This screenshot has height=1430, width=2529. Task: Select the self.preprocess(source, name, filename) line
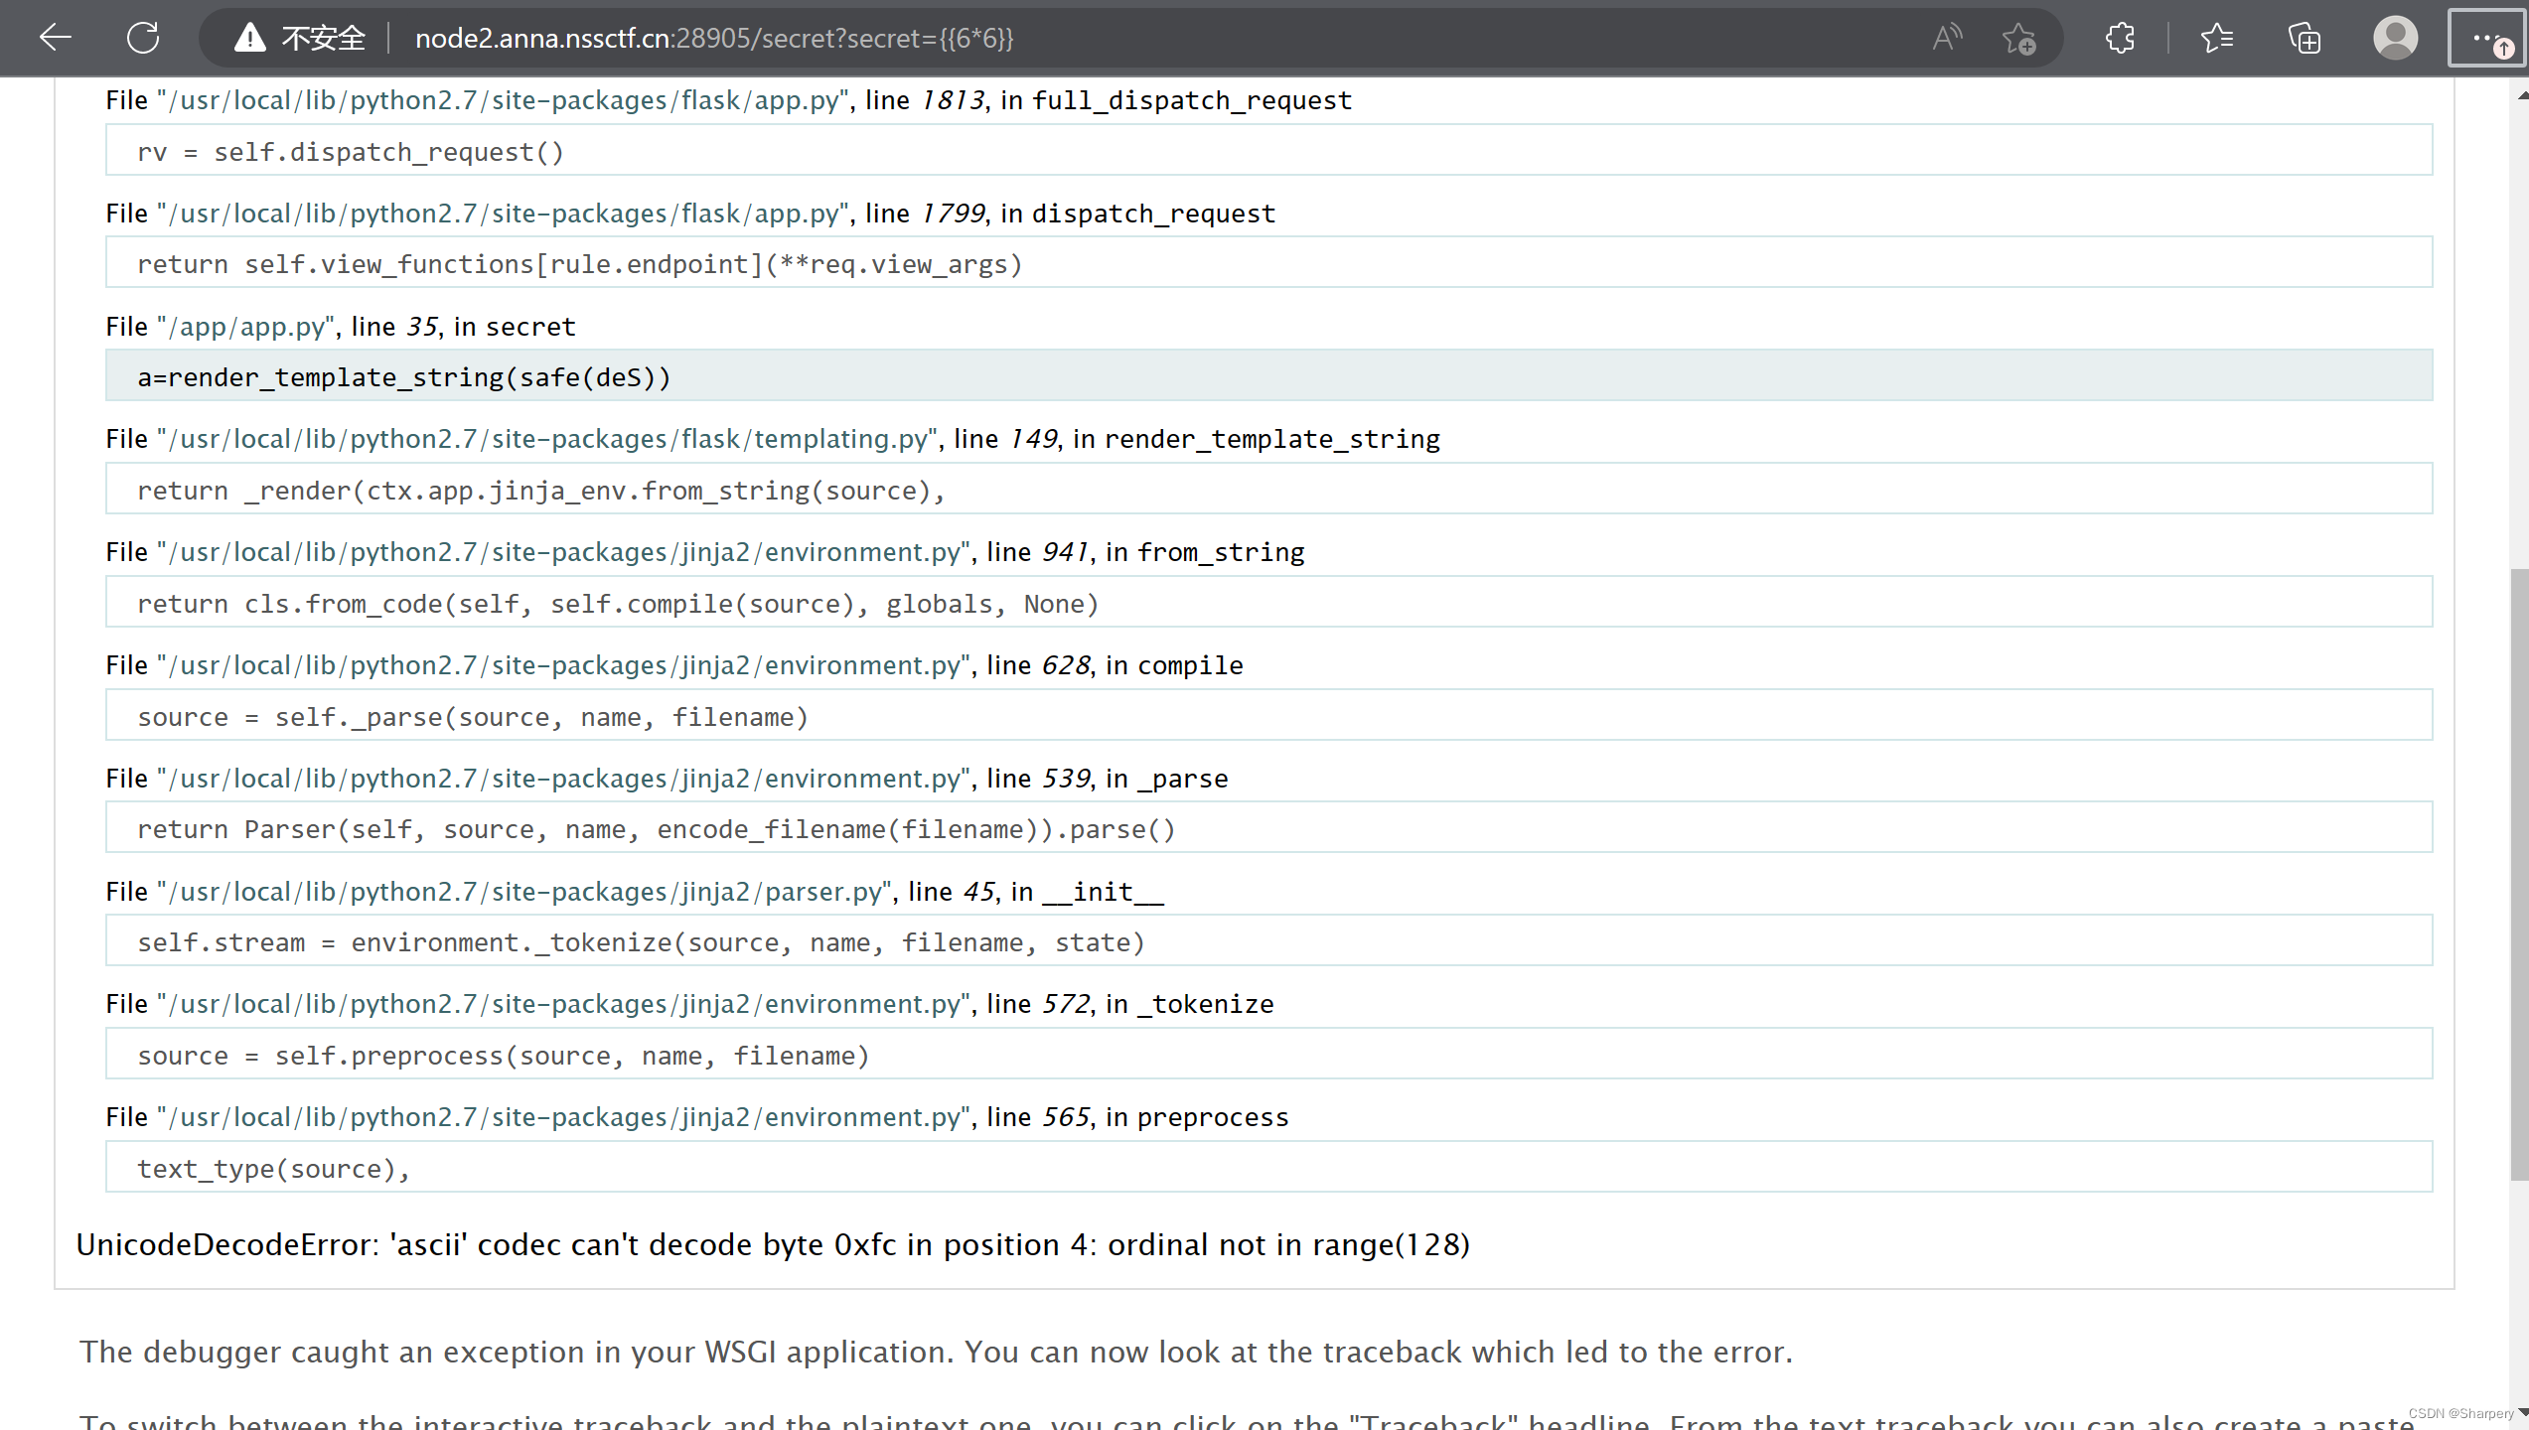(x=503, y=1056)
